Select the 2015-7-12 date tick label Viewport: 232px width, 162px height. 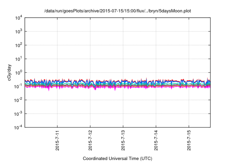pos(90,141)
